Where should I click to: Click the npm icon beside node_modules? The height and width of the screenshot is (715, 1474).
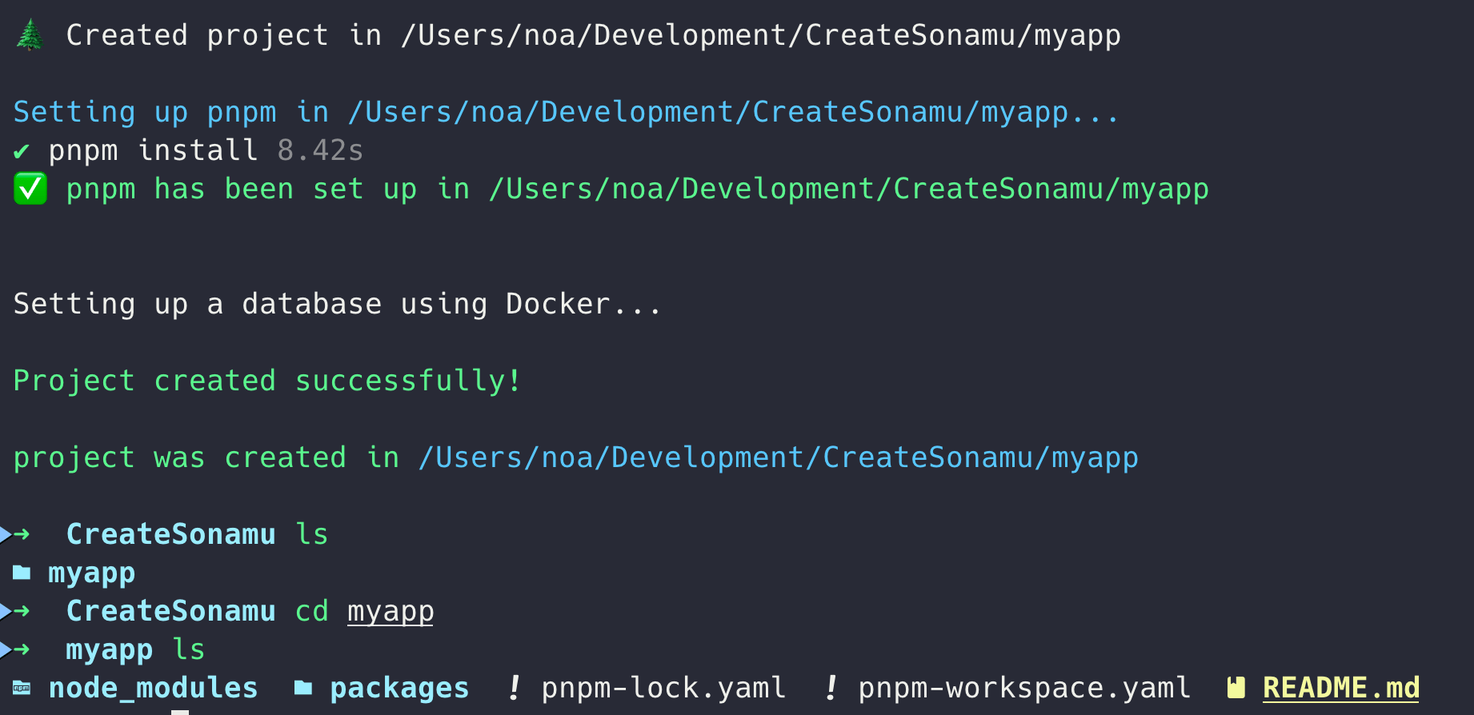(22, 688)
